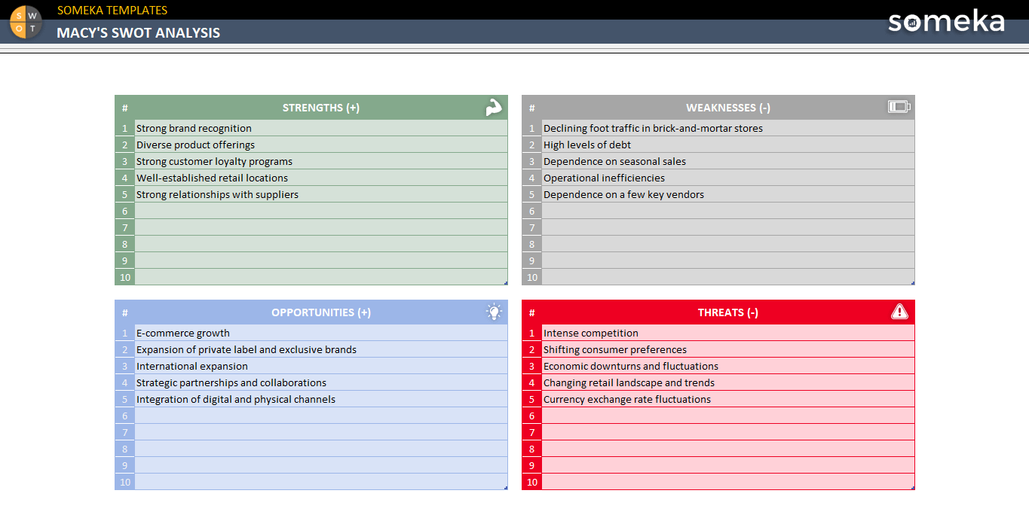Select the 'Strong brand recognition' cell
Screen dimensions: 1029x527
pos(321,128)
